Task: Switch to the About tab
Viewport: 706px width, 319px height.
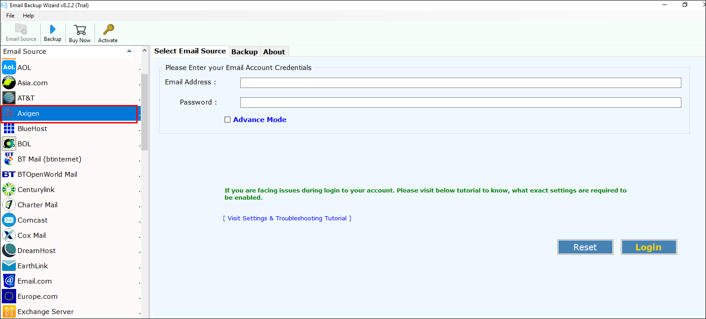Action: [x=274, y=52]
